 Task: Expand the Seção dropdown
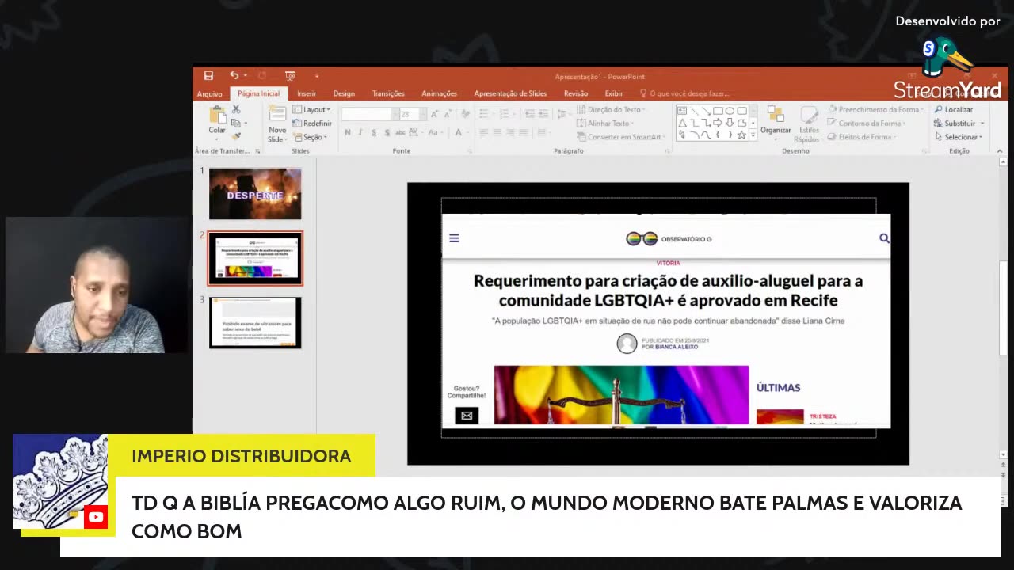coord(309,137)
